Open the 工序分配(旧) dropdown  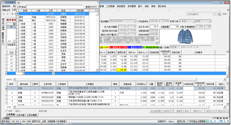click(x=213, y=14)
